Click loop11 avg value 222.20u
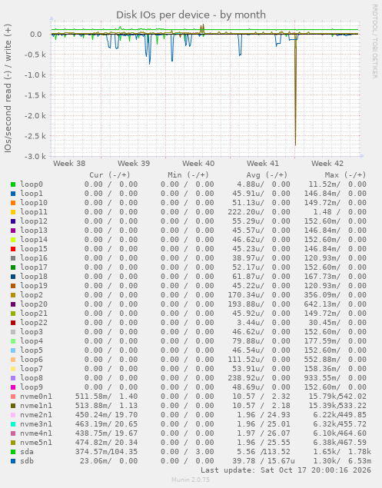 246,212
